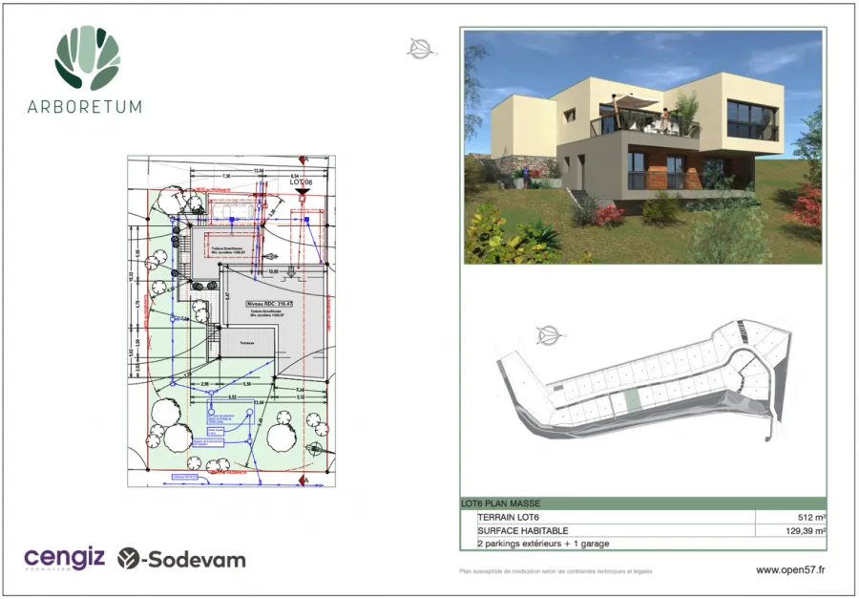Viewport: 859px width, 599px height.
Task: Click the north arrow above the subdivision map
Action: click(x=550, y=334)
